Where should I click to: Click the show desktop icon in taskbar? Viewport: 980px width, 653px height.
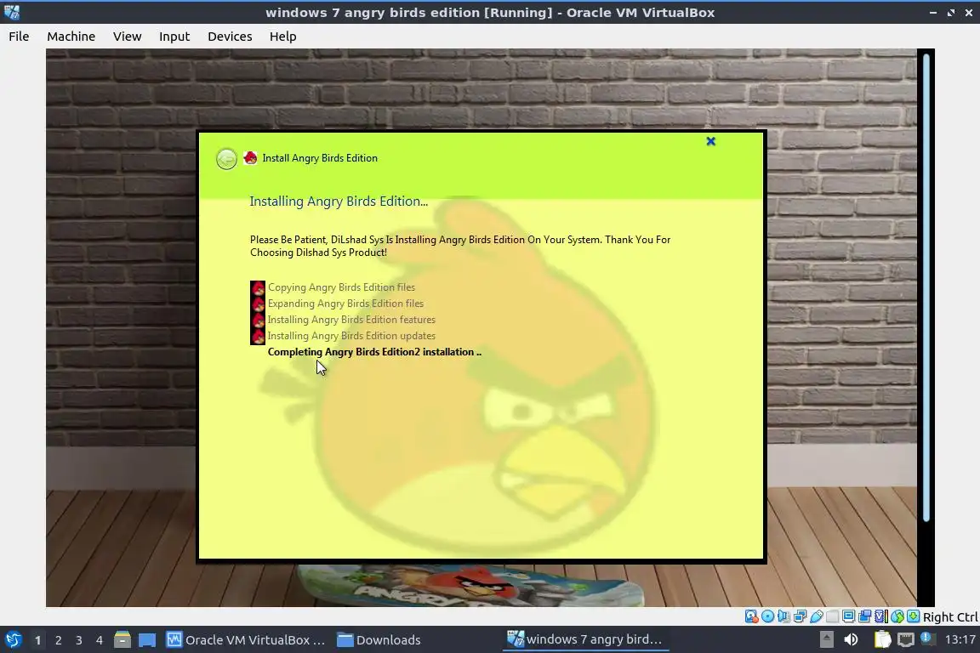(147, 640)
